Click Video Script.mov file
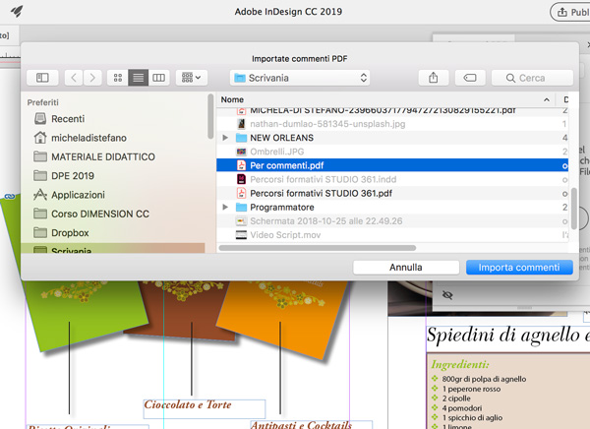 pos(392,235)
